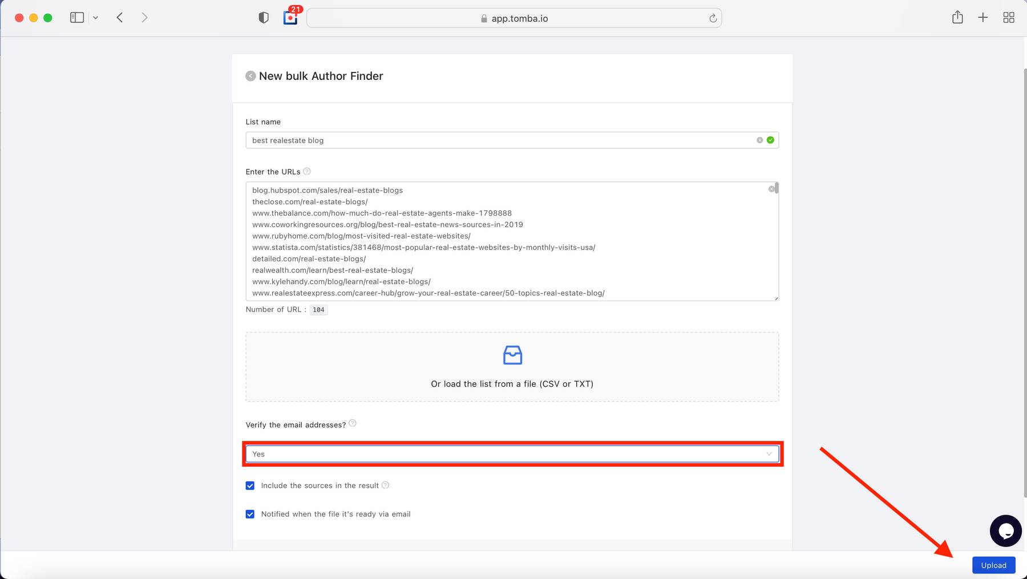
Task: Select the www.statista.com URL line
Action: 423,248
